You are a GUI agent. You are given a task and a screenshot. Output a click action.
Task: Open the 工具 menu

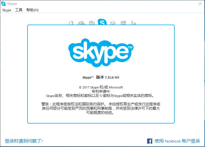pos(19,10)
